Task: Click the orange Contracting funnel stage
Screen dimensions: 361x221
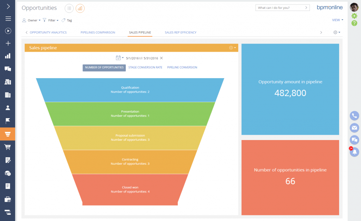Action: tap(130, 162)
